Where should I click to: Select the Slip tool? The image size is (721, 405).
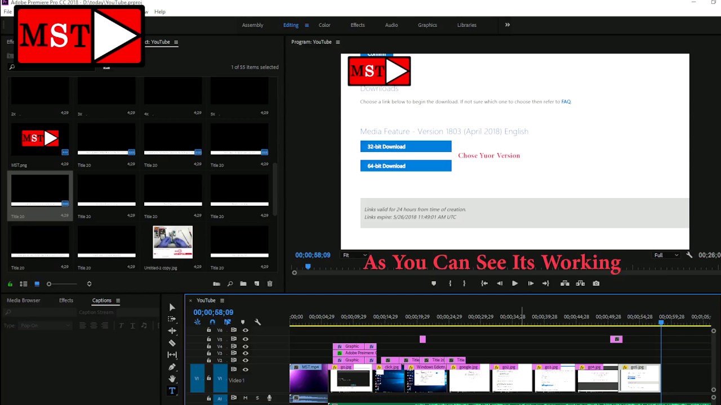point(172,354)
